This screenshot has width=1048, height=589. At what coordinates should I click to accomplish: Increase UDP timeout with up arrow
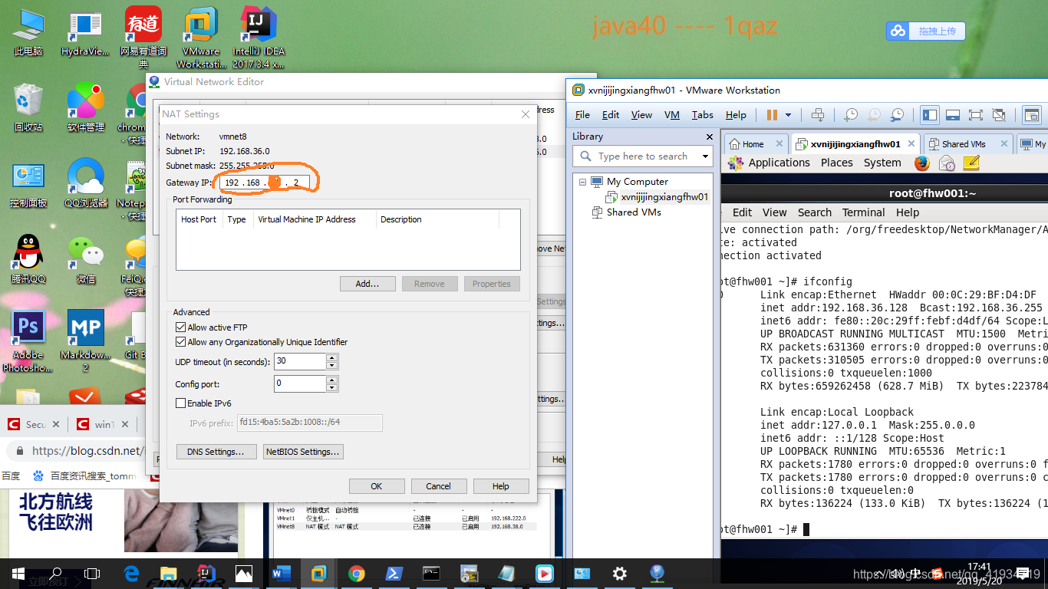tap(332, 358)
